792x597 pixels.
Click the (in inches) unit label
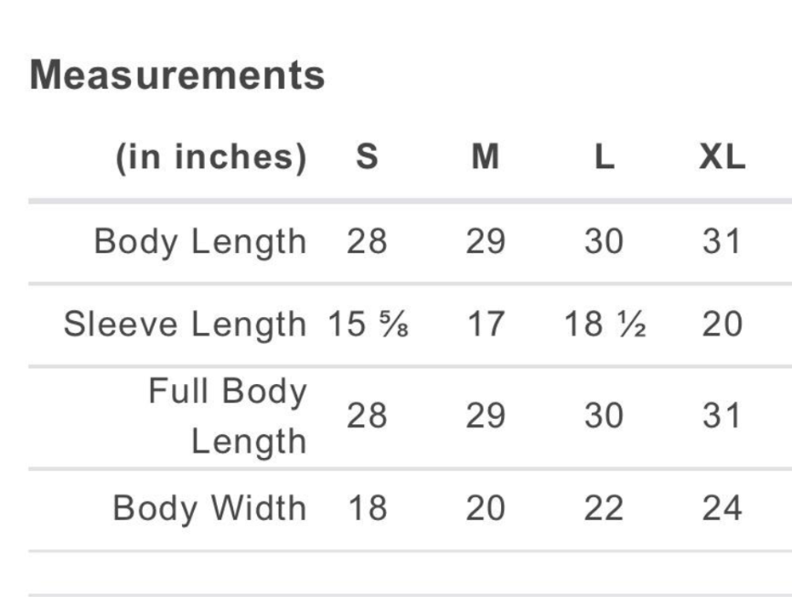point(211,157)
